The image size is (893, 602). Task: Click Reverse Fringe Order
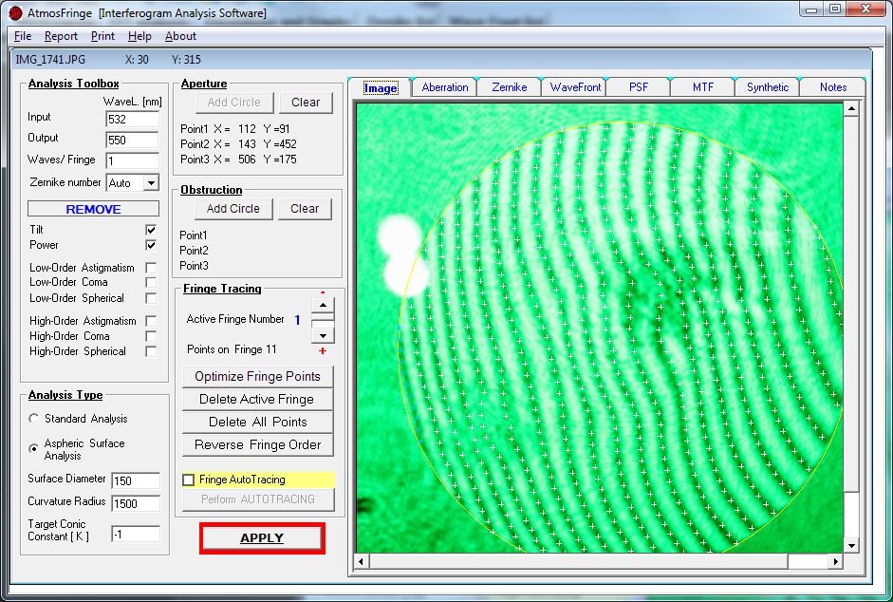257,445
